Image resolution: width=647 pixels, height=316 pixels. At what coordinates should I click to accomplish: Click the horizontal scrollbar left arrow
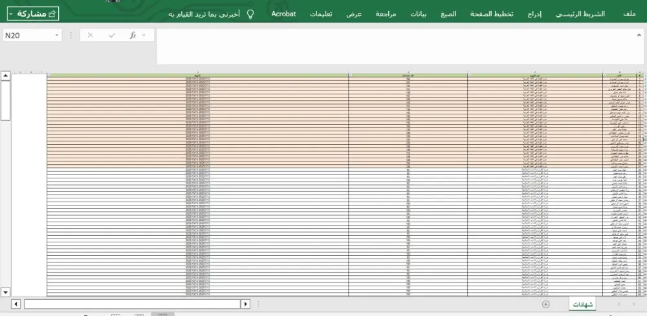point(16,304)
